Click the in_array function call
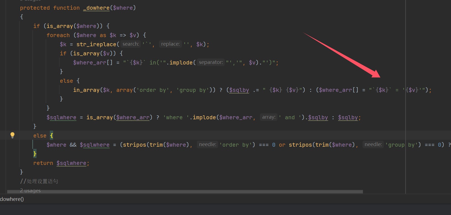Viewport: 451px width, 215px height. pyautogui.click(x=86, y=90)
